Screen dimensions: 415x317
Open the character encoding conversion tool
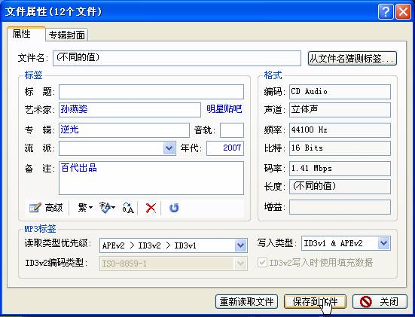pos(107,208)
